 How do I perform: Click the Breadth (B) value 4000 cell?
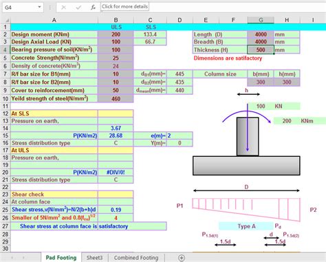[261, 42]
